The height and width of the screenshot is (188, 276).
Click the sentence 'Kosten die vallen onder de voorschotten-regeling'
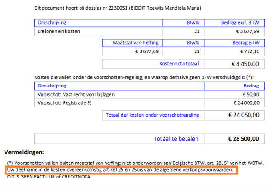[144, 77]
